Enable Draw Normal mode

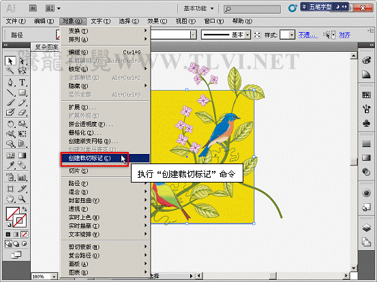pos(8,244)
